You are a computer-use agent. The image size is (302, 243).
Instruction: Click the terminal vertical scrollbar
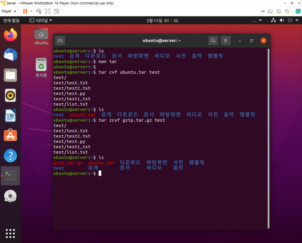click(268, 138)
